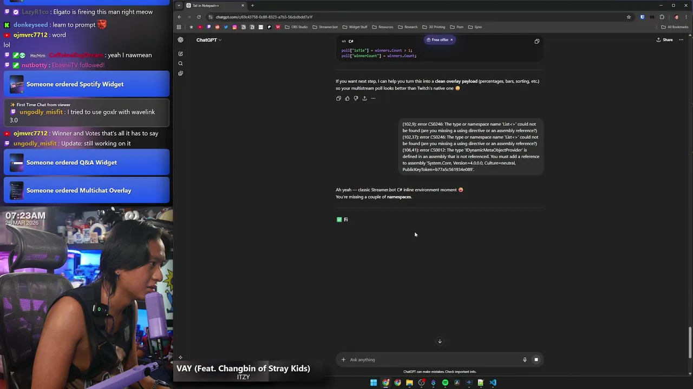Dismiss the Free offer banner
Screen dimensions: 693x389
pyautogui.click(x=451, y=39)
